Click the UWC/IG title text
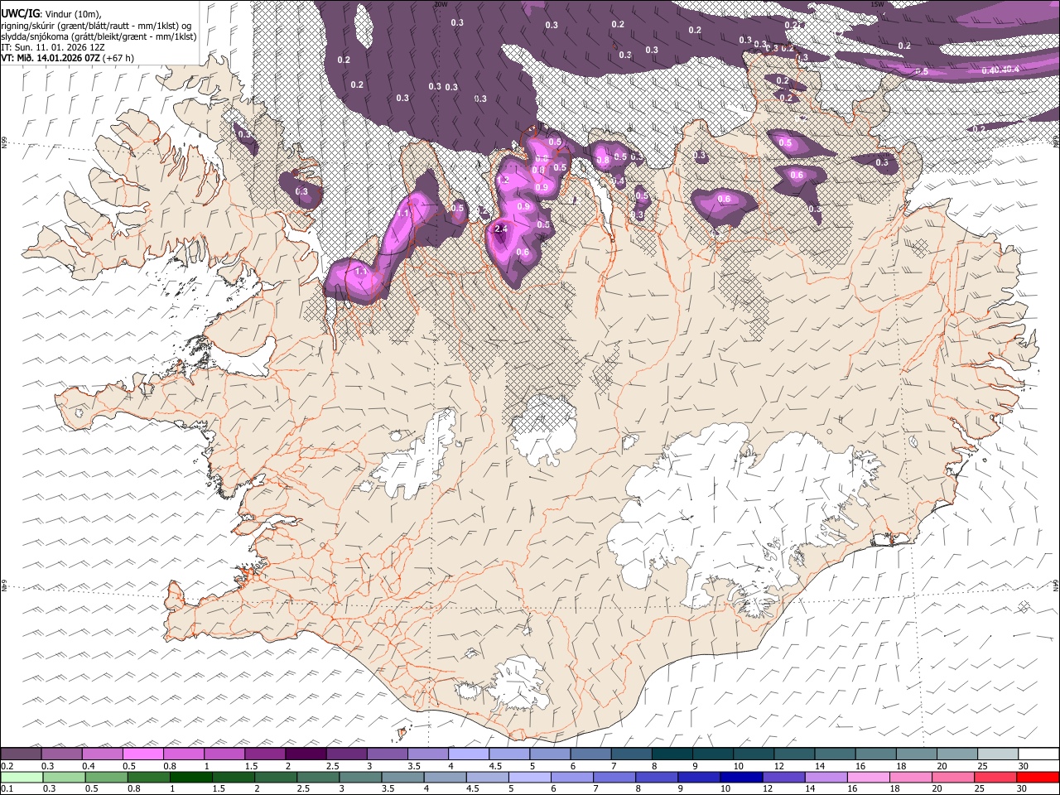This screenshot has width=1060, height=795. (x=20, y=12)
